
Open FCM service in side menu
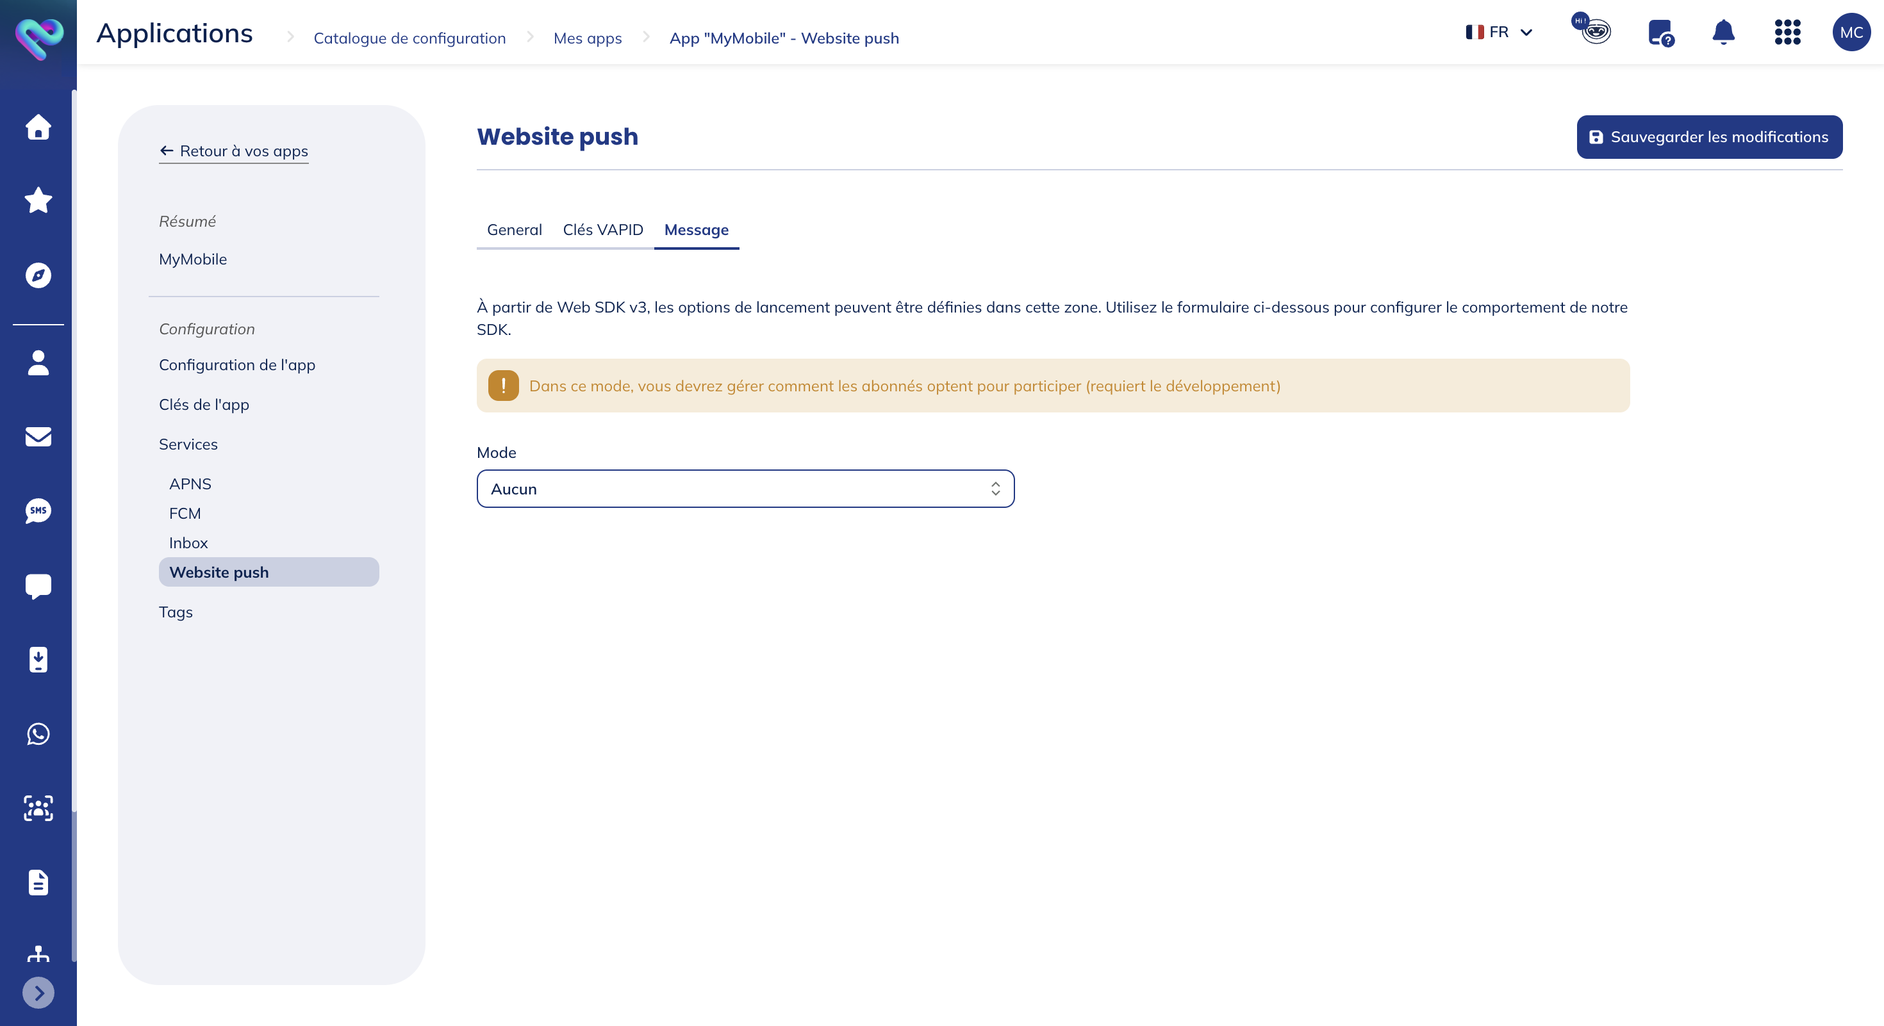[x=185, y=513]
